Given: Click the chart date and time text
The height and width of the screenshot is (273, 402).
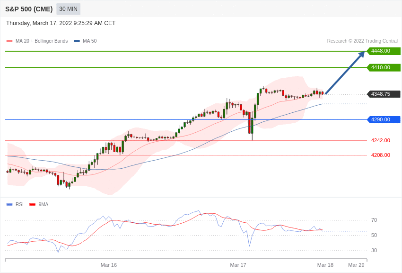Looking at the screenshot, I should pos(61,23).
